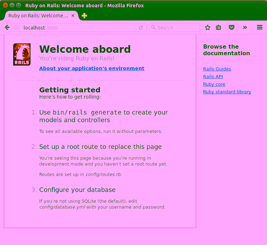Screen dimensions: 267x245
Task: Reload the page with the refresh icon
Action: coord(141,27)
